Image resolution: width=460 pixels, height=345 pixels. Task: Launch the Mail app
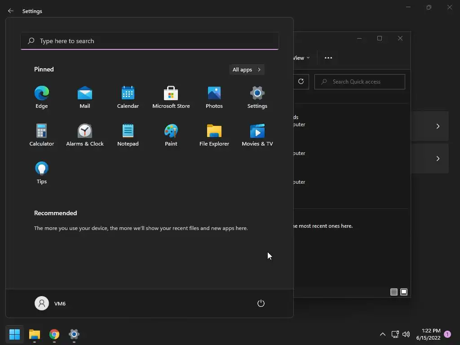click(x=85, y=97)
